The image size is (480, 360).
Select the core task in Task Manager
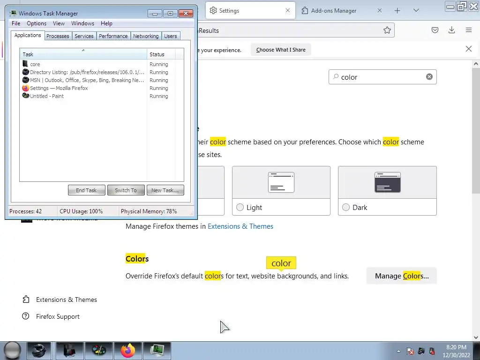pos(83,64)
